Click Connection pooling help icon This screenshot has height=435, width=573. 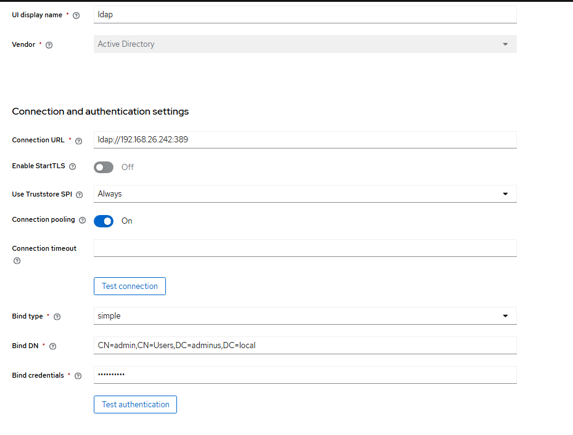83,220
